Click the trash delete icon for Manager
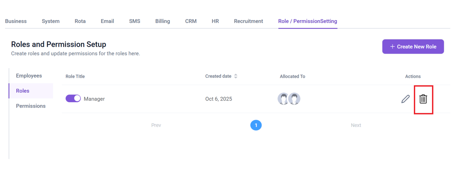The image size is (453, 188). coord(423,99)
